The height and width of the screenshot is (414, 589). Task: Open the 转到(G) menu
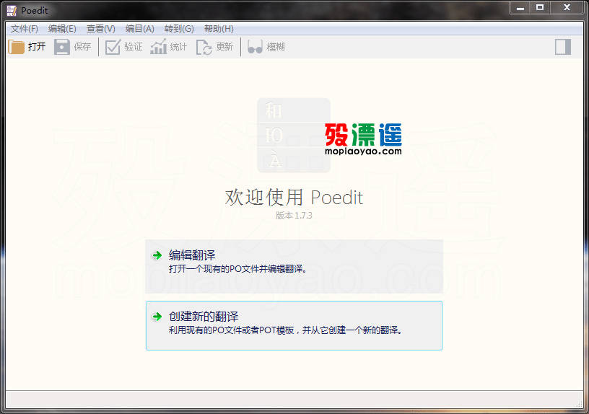click(179, 29)
